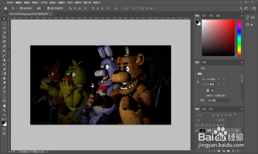Open the 文件(F) menu

[10, 3]
